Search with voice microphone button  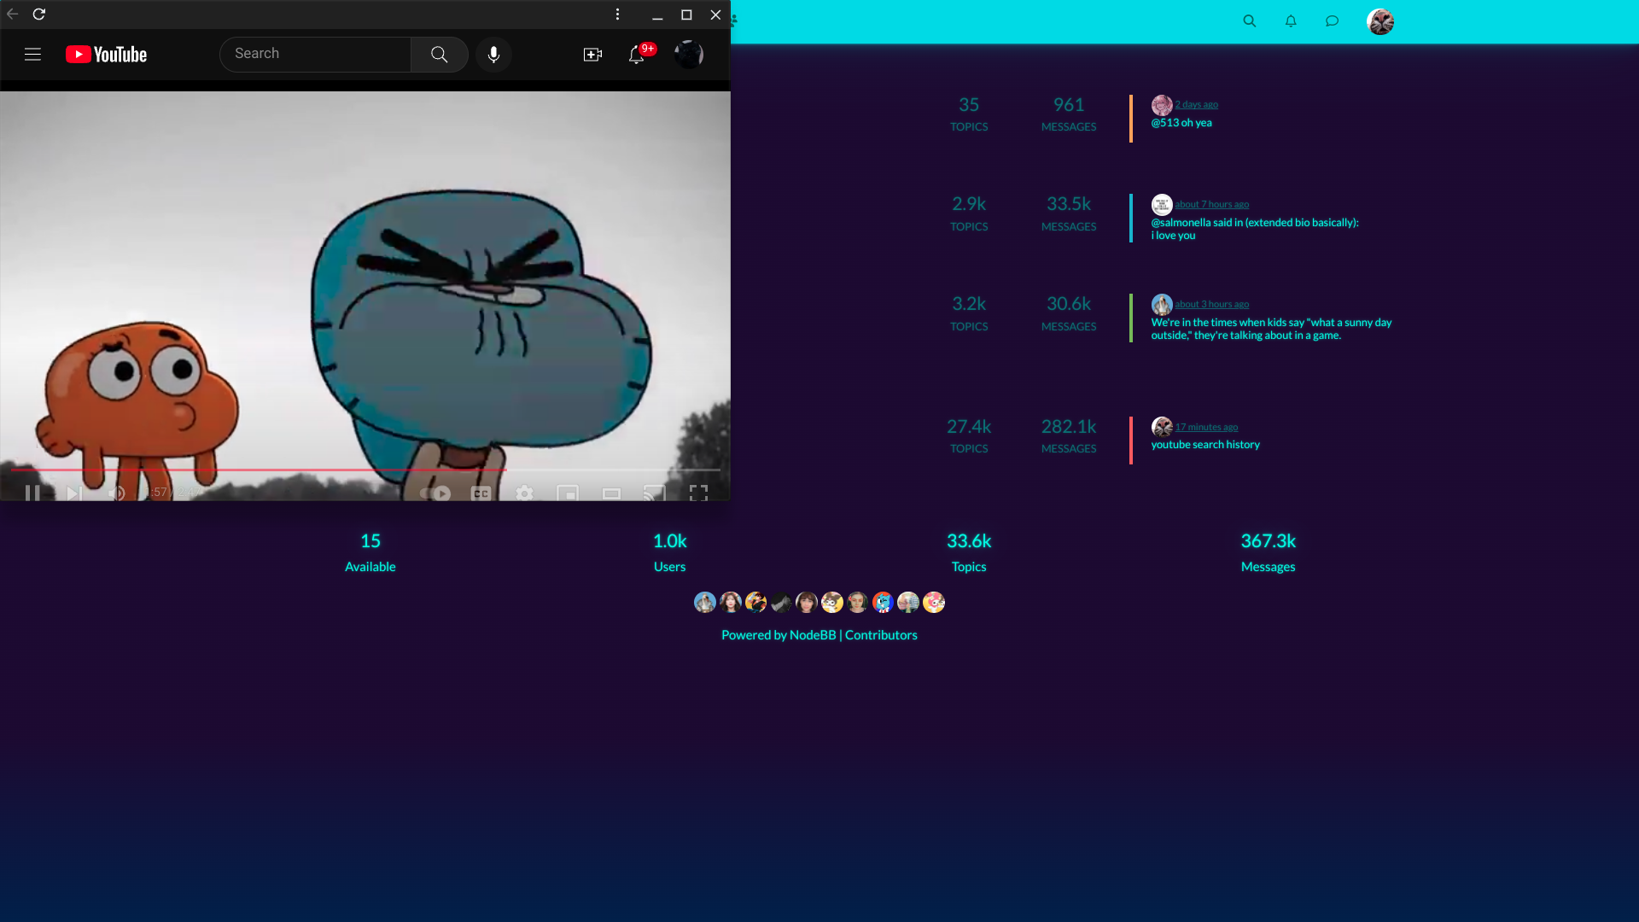pos(493,55)
